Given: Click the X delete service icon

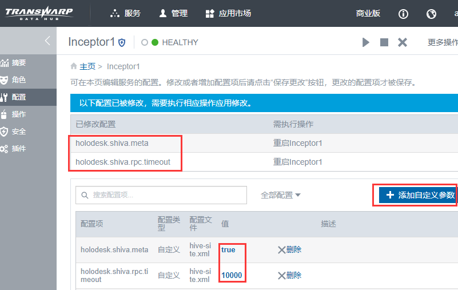Looking at the screenshot, I should 403,42.
